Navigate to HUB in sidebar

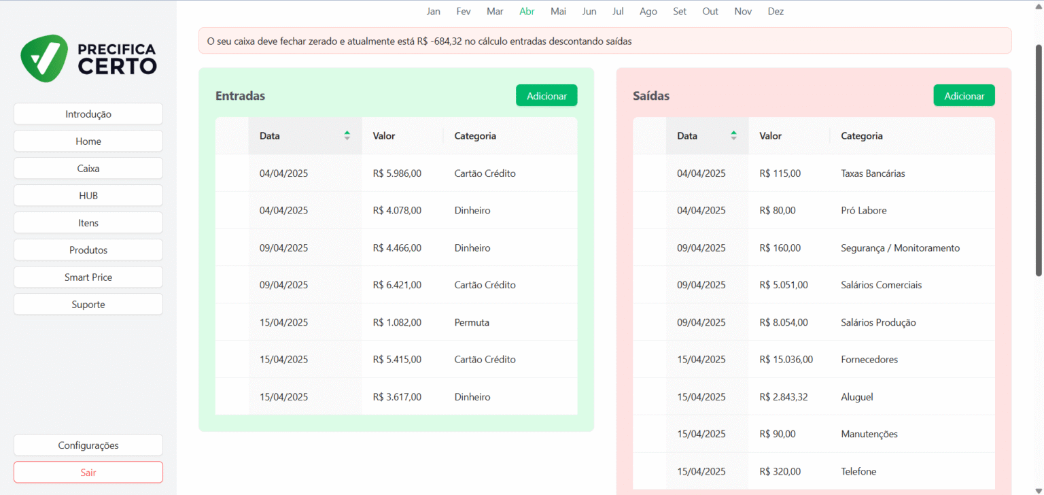[88, 196]
